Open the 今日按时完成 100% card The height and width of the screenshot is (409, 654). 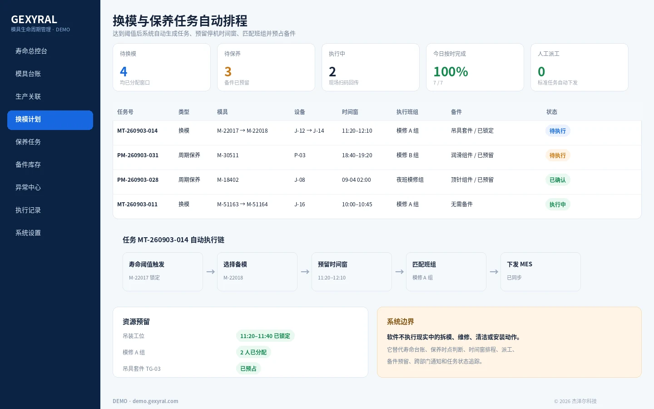tap(475, 67)
